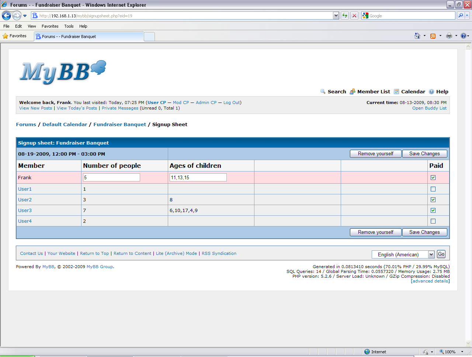Click the MyBB logo image

click(x=63, y=72)
